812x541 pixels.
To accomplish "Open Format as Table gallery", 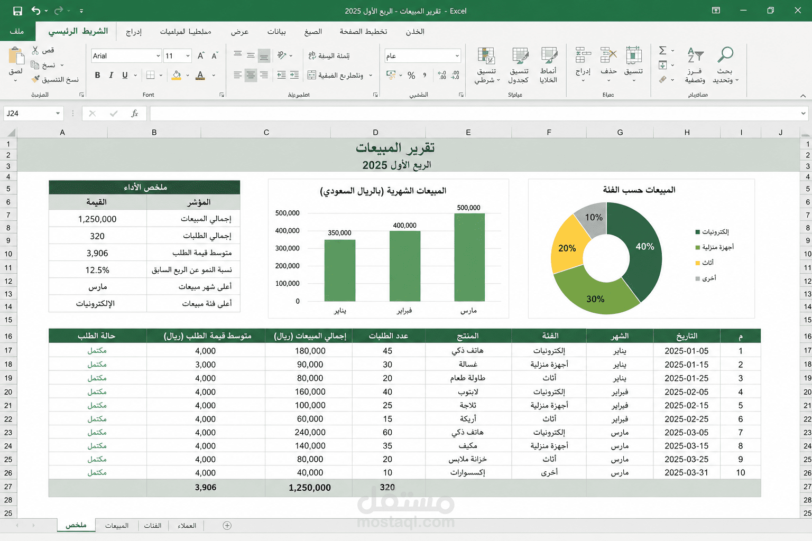I will click(519, 65).
